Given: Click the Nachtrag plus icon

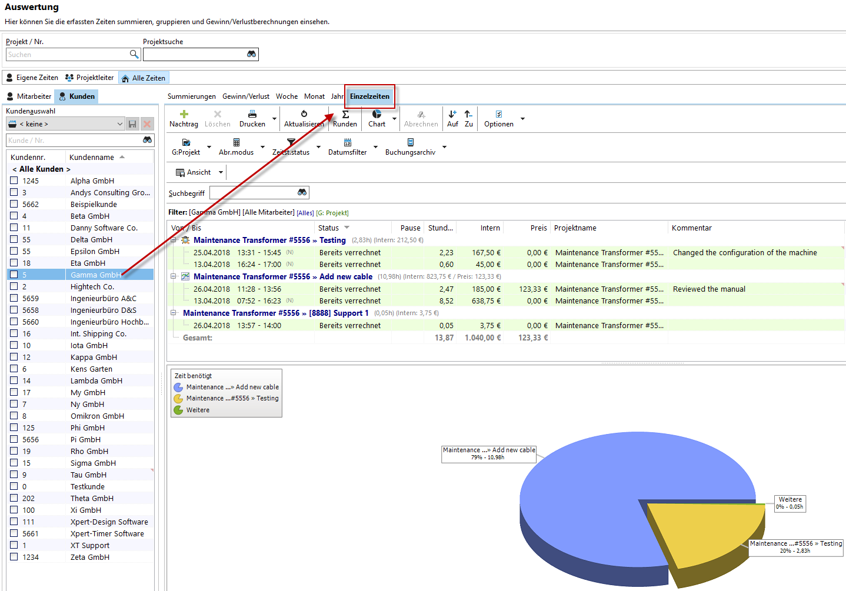Looking at the screenshot, I should pyautogui.click(x=184, y=114).
